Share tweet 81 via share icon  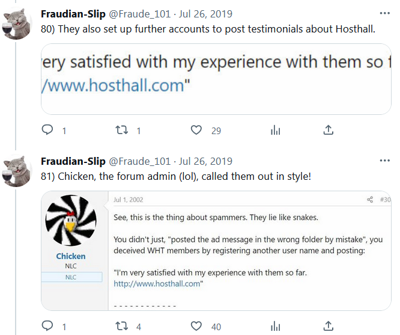pyautogui.click(x=329, y=326)
